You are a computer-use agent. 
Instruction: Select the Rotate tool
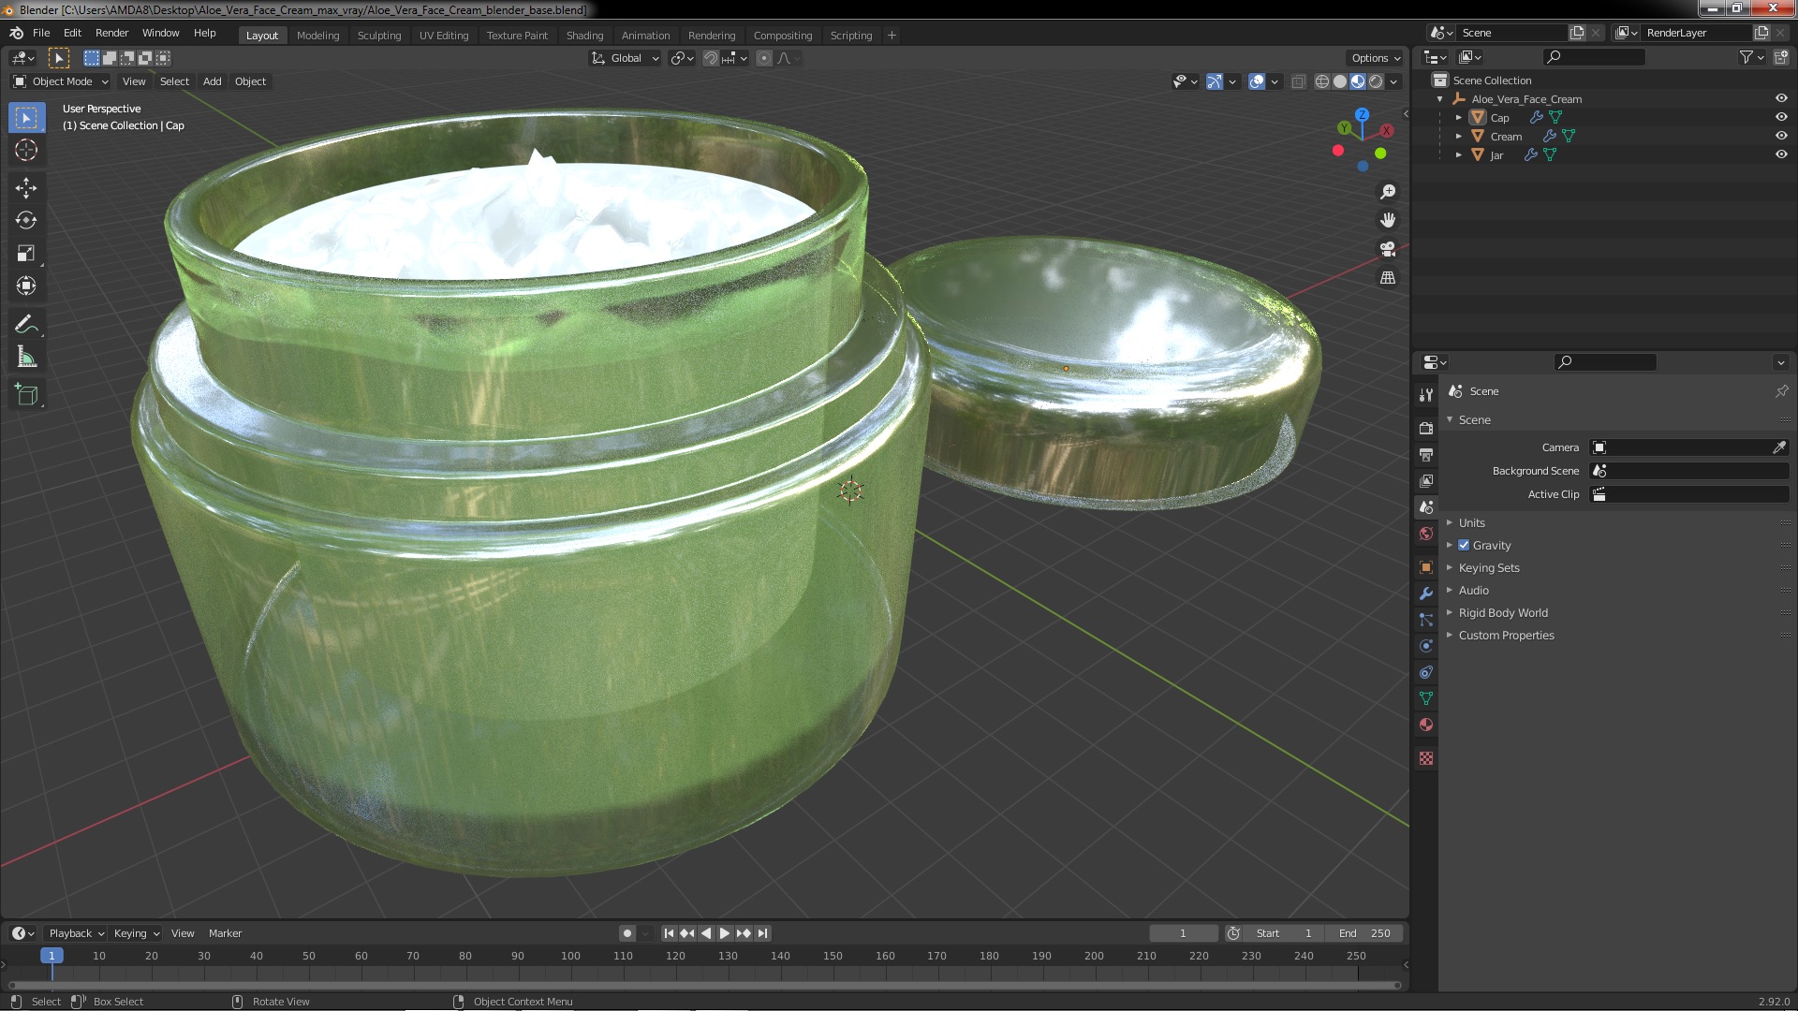click(x=26, y=221)
